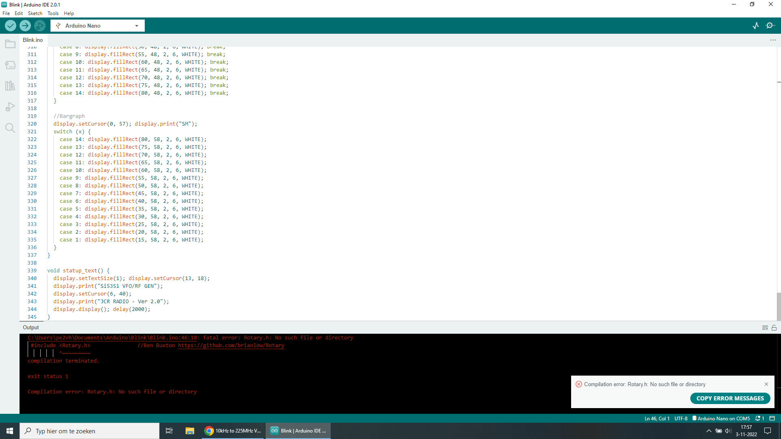Viewport: 781px width, 439px height.
Task: Click the Blink.ino:46:10 error path link
Action: 113,338
